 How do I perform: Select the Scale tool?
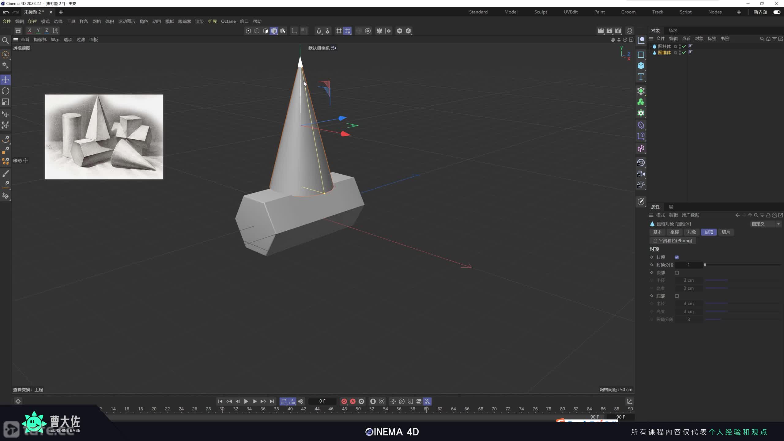pos(6,102)
